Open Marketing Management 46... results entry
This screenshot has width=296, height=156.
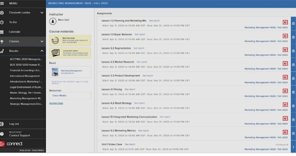26,98
